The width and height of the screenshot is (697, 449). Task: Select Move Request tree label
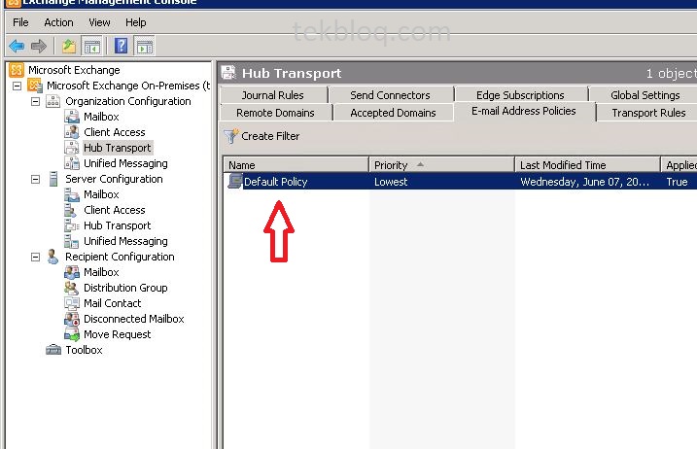[118, 334]
